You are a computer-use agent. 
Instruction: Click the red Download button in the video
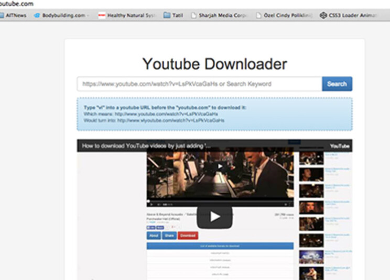coord(187,236)
